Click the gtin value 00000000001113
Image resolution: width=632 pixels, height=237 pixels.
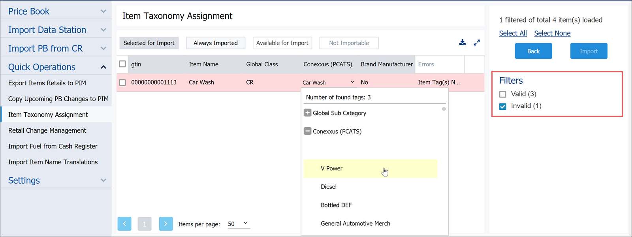154,83
